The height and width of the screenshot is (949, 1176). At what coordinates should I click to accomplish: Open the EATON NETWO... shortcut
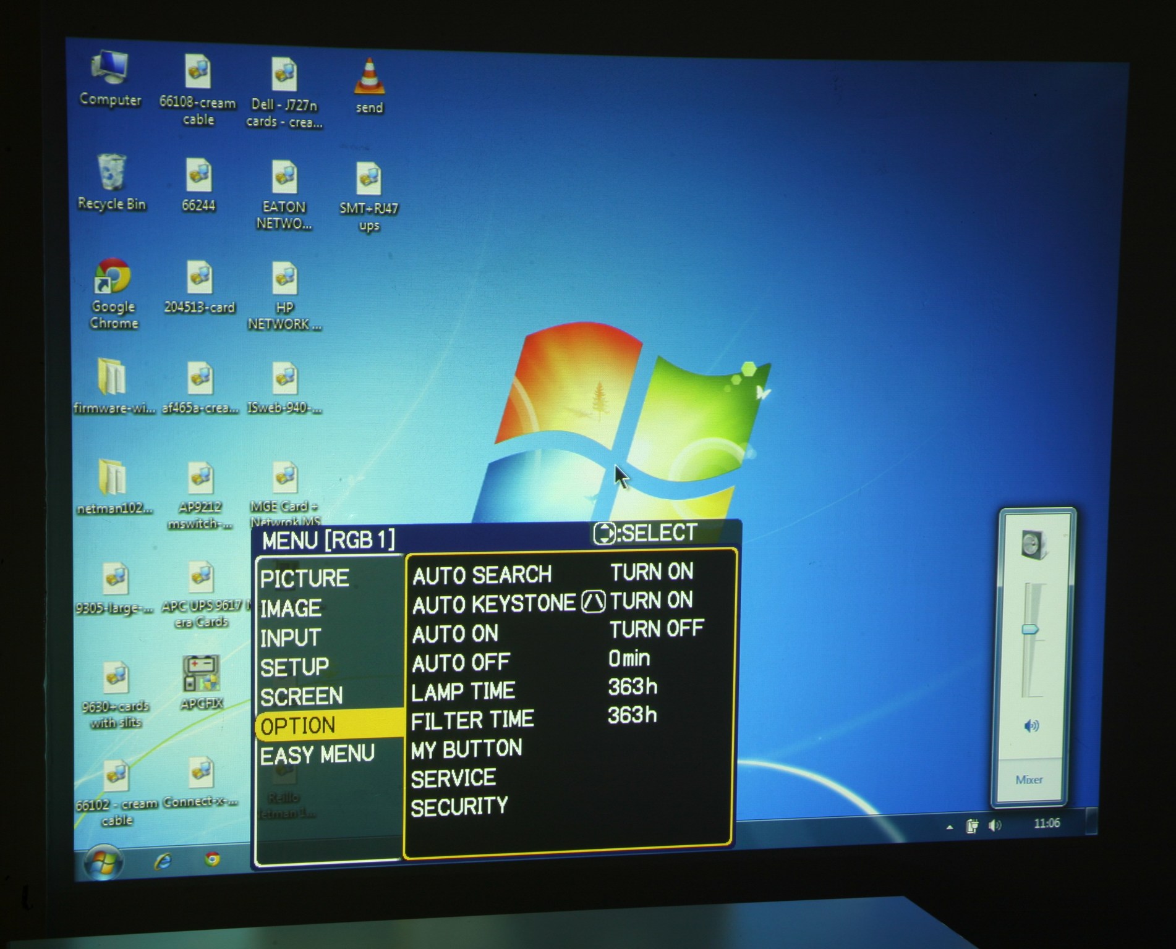pos(284,195)
